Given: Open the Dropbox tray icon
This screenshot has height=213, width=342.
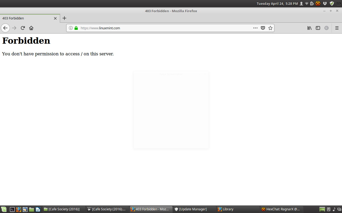Looking at the screenshot, I should click(325, 3).
